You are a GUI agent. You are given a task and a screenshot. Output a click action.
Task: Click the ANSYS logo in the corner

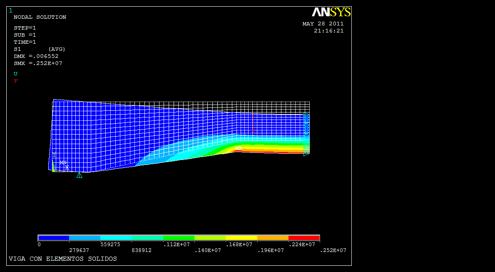[331, 12]
